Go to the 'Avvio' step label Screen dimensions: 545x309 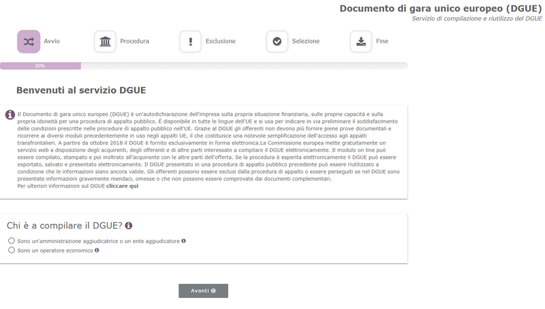click(x=52, y=42)
